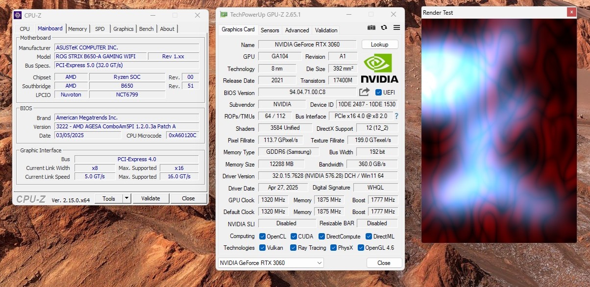The image size is (590, 287).
Task: Click the GPU-Z title bar app icon
Action: [x=223, y=15]
